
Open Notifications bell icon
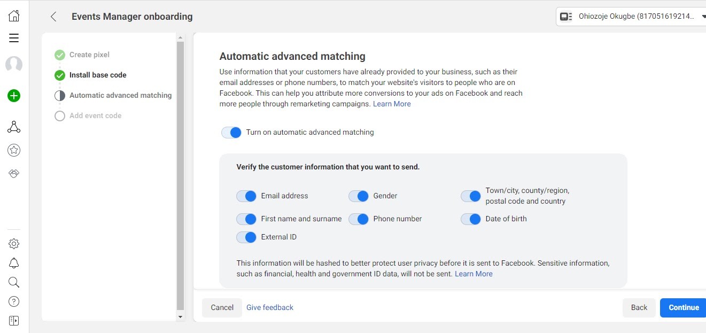(x=14, y=262)
